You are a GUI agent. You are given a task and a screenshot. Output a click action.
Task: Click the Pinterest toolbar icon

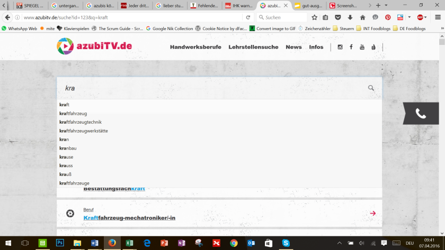[x=388, y=17]
